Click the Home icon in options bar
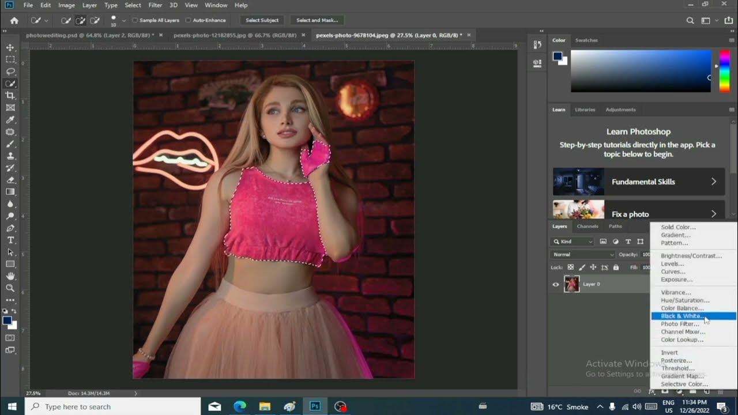Screen dimensions: 738x415 pyautogui.click(x=14, y=20)
